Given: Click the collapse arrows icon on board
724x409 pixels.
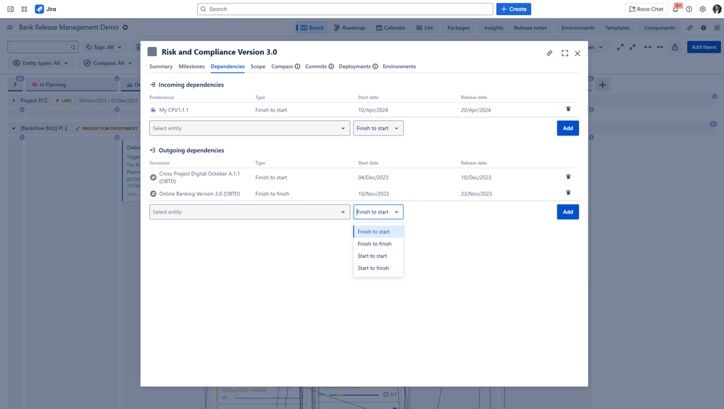Looking at the screenshot, I should coord(633,47).
